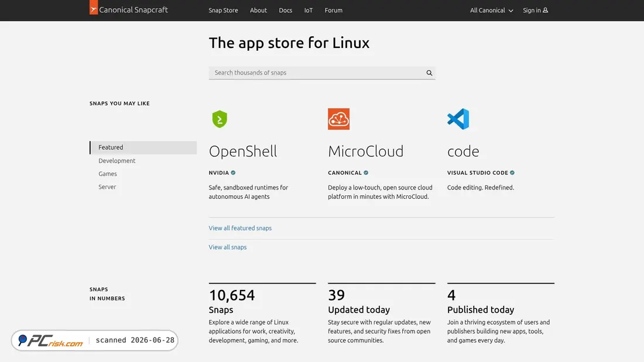This screenshot has width=644, height=362.
Task: Select the Featured category tab
Action: (143, 147)
